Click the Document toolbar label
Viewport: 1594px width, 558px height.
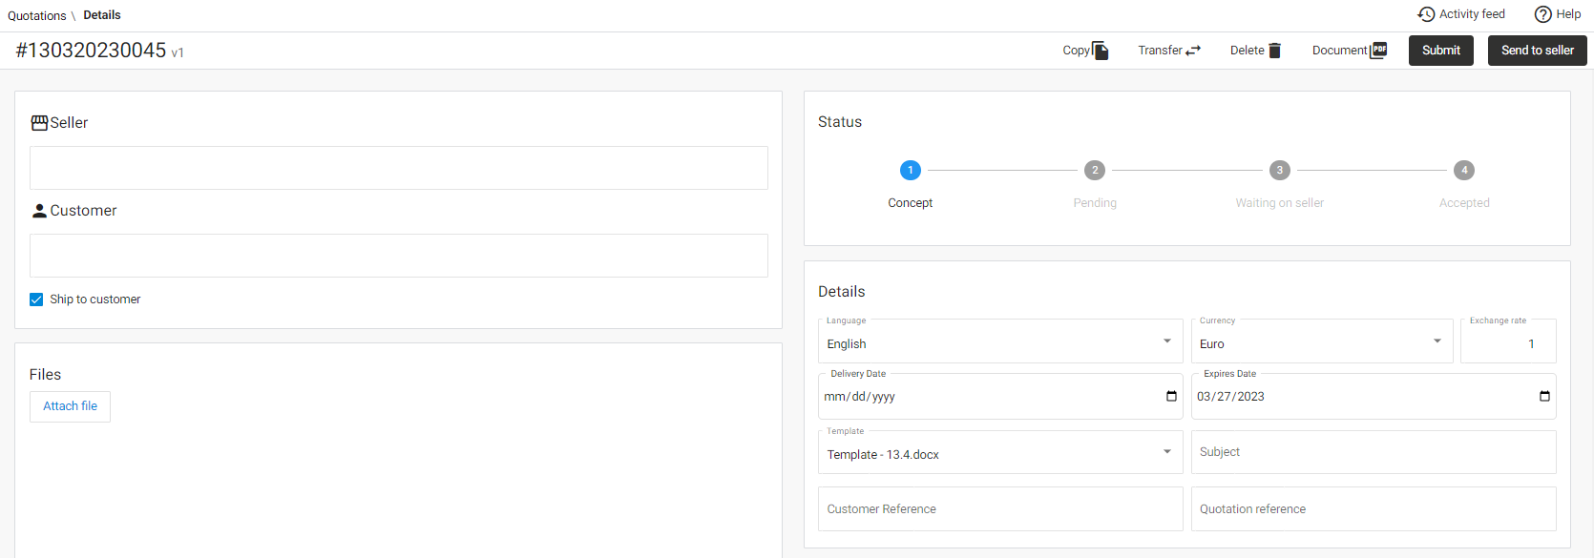pos(1340,51)
